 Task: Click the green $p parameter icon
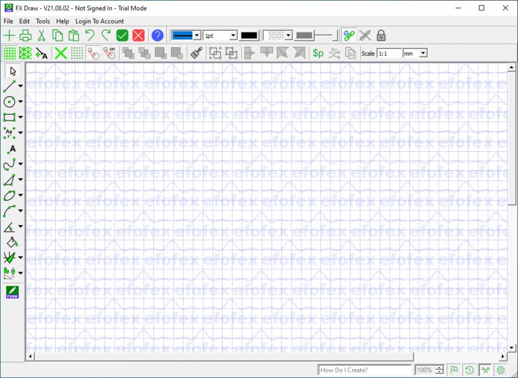[318, 53]
